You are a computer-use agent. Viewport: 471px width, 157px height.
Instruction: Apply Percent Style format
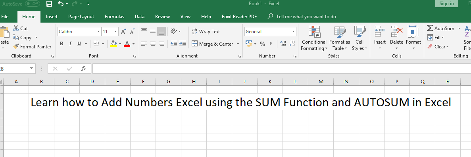[x=263, y=44]
